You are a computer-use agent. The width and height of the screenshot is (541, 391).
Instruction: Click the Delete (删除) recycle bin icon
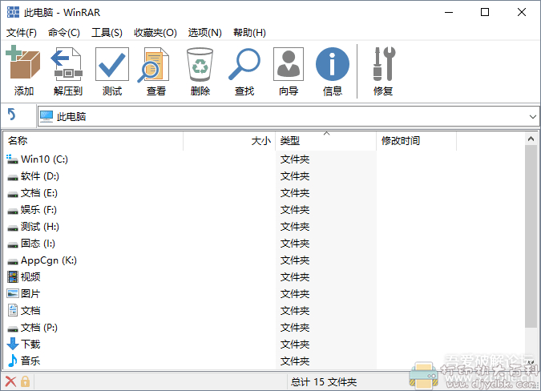[x=200, y=64]
